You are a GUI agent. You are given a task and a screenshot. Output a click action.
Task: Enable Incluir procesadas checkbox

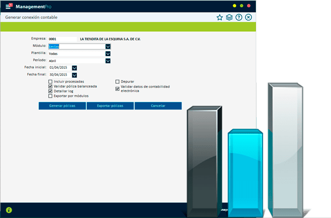coord(50,81)
